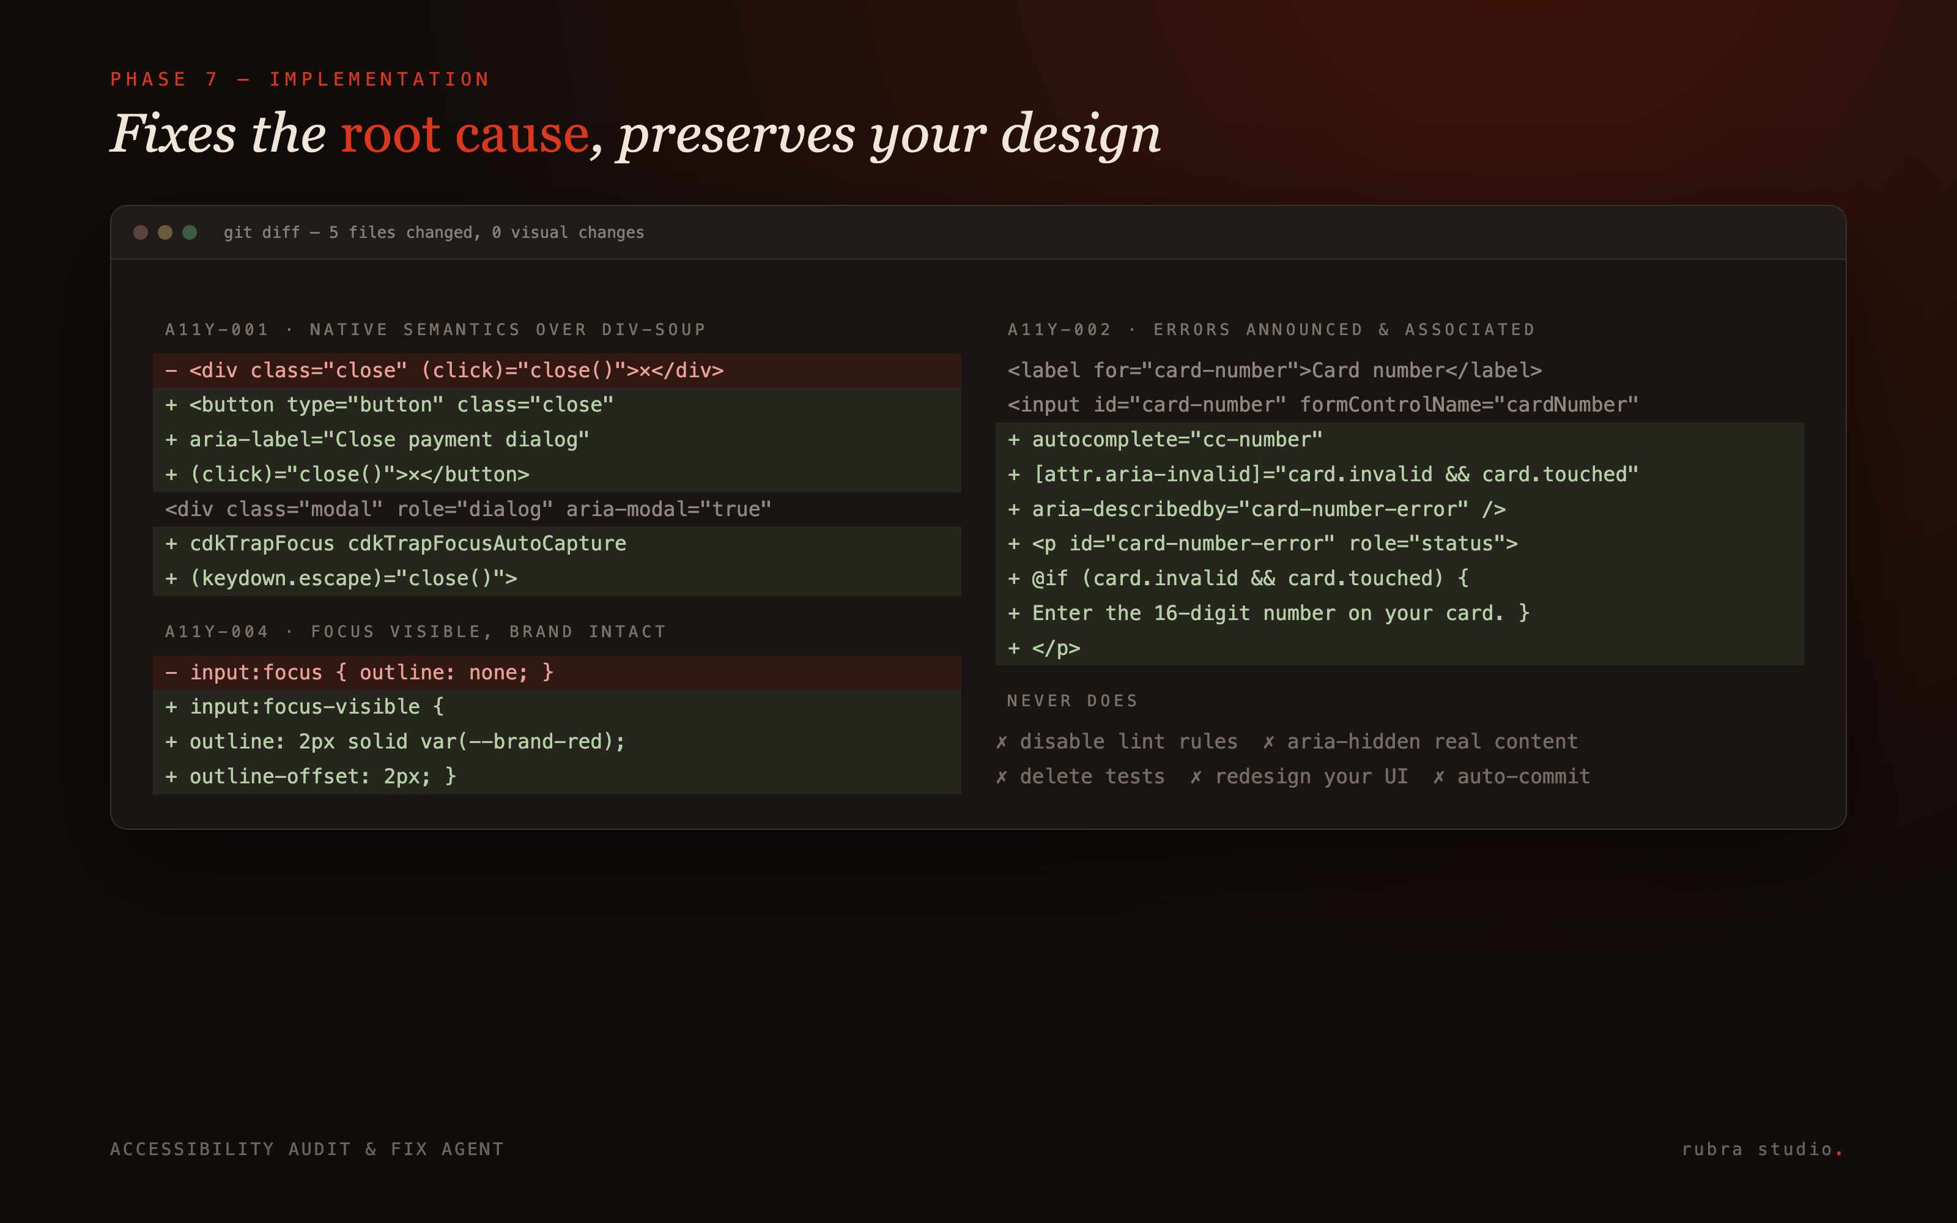Click the red traffic-light dot
Screen dimensions: 1957x1223
pyautogui.click(x=141, y=232)
